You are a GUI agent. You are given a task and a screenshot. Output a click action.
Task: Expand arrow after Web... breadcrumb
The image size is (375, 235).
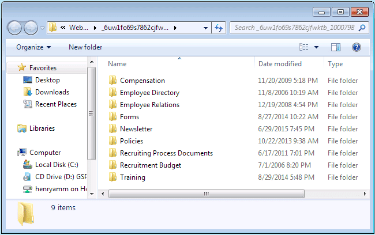click(x=95, y=28)
